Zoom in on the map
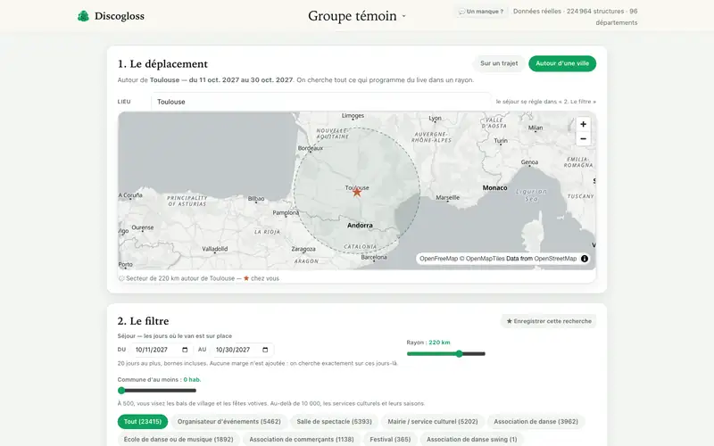Viewport: 714px width, 446px height. (x=583, y=124)
